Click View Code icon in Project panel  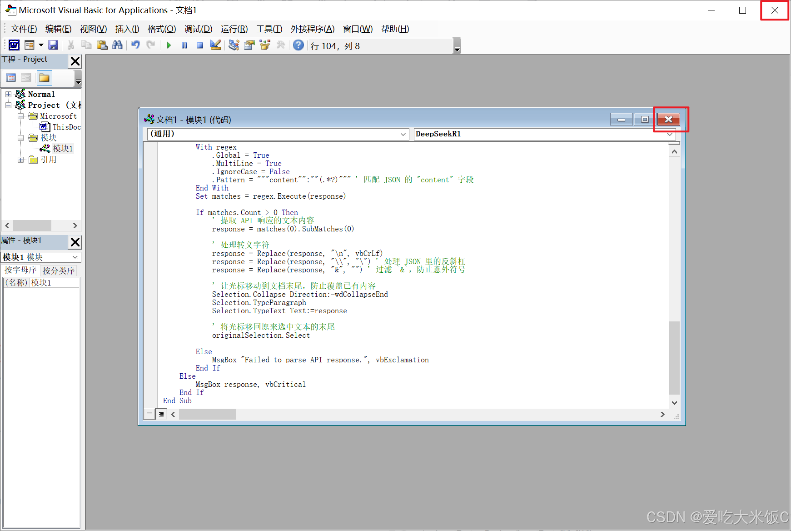(11, 78)
